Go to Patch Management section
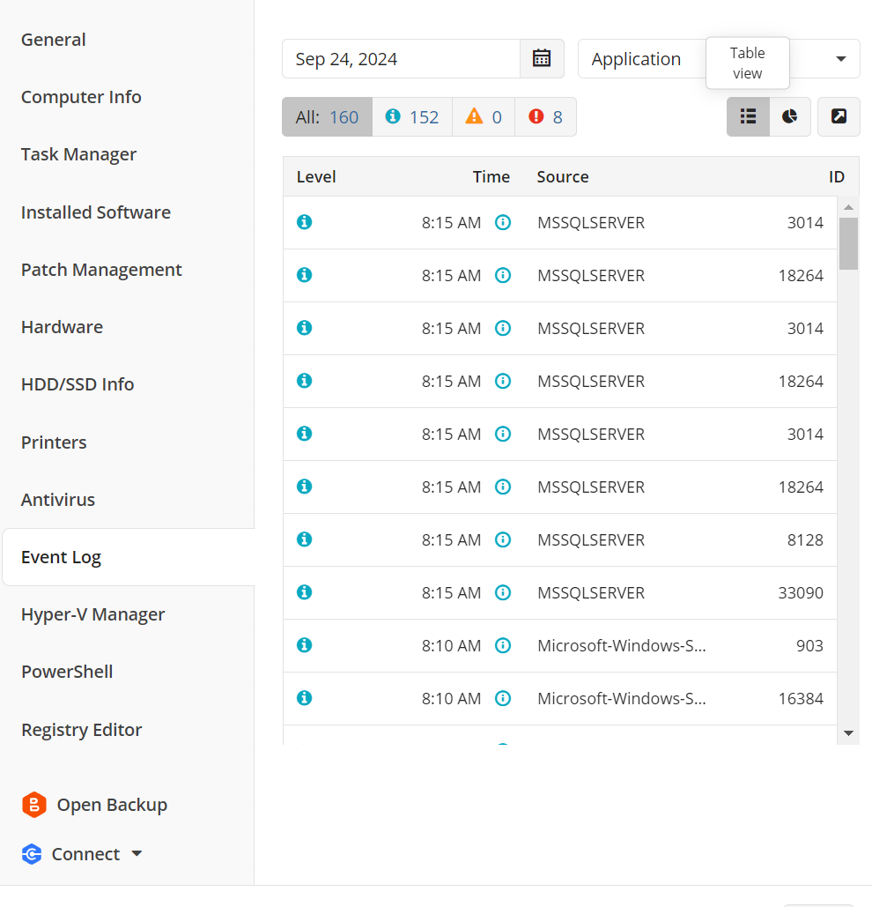 [101, 270]
